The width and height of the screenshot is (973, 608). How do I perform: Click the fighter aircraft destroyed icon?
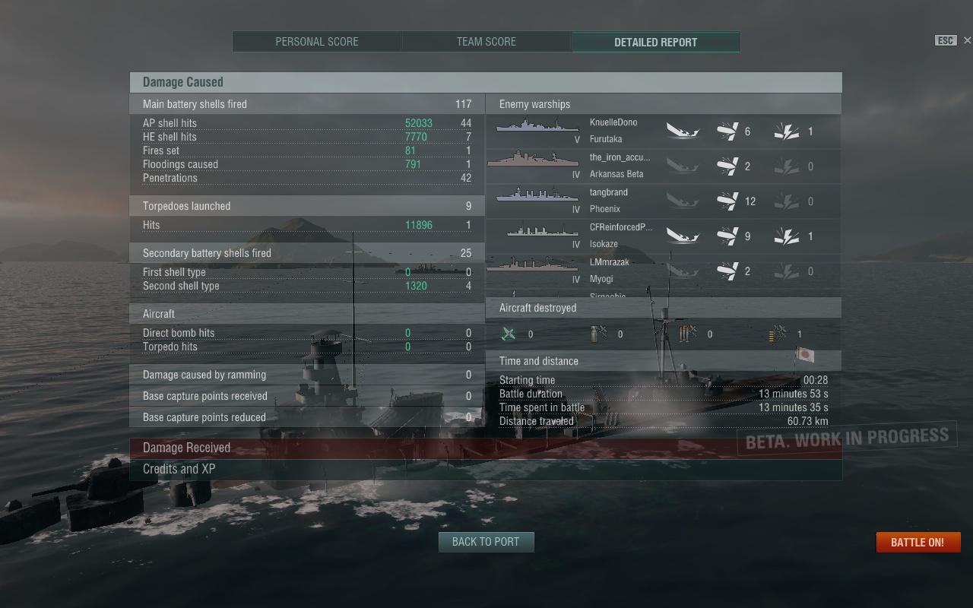(509, 334)
